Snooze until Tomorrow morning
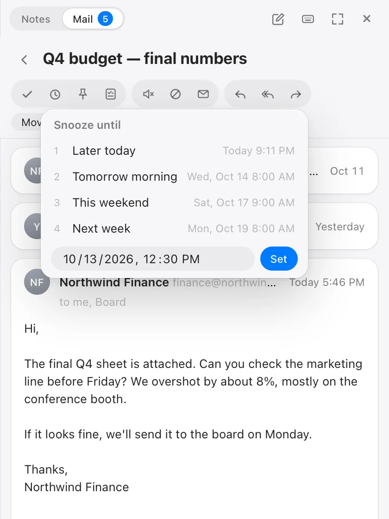The height and width of the screenshot is (519, 389). 174,177
